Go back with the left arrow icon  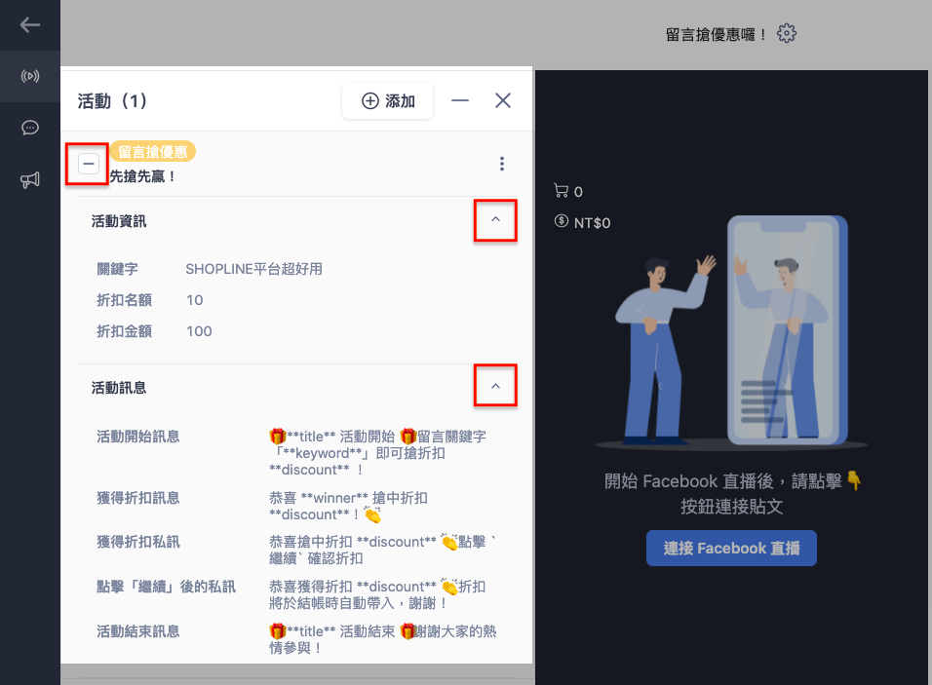click(x=29, y=25)
